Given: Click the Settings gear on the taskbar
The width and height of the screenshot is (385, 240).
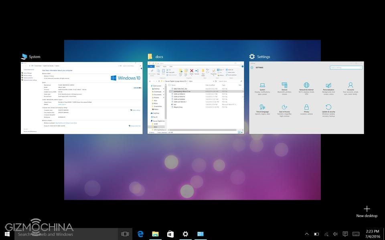Looking at the screenshot, I should pos(185,234).
